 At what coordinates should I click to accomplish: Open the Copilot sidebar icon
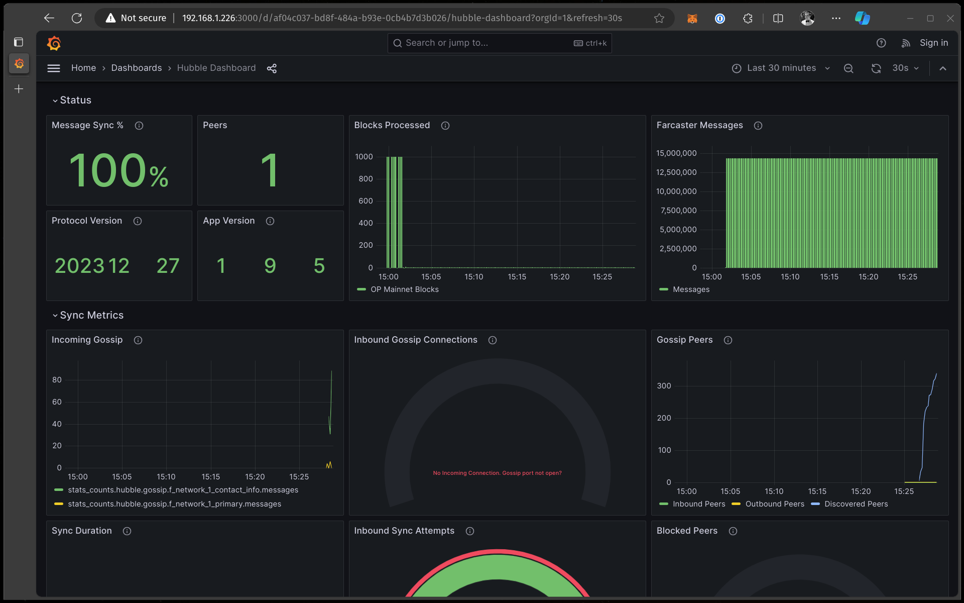point(863,18)
